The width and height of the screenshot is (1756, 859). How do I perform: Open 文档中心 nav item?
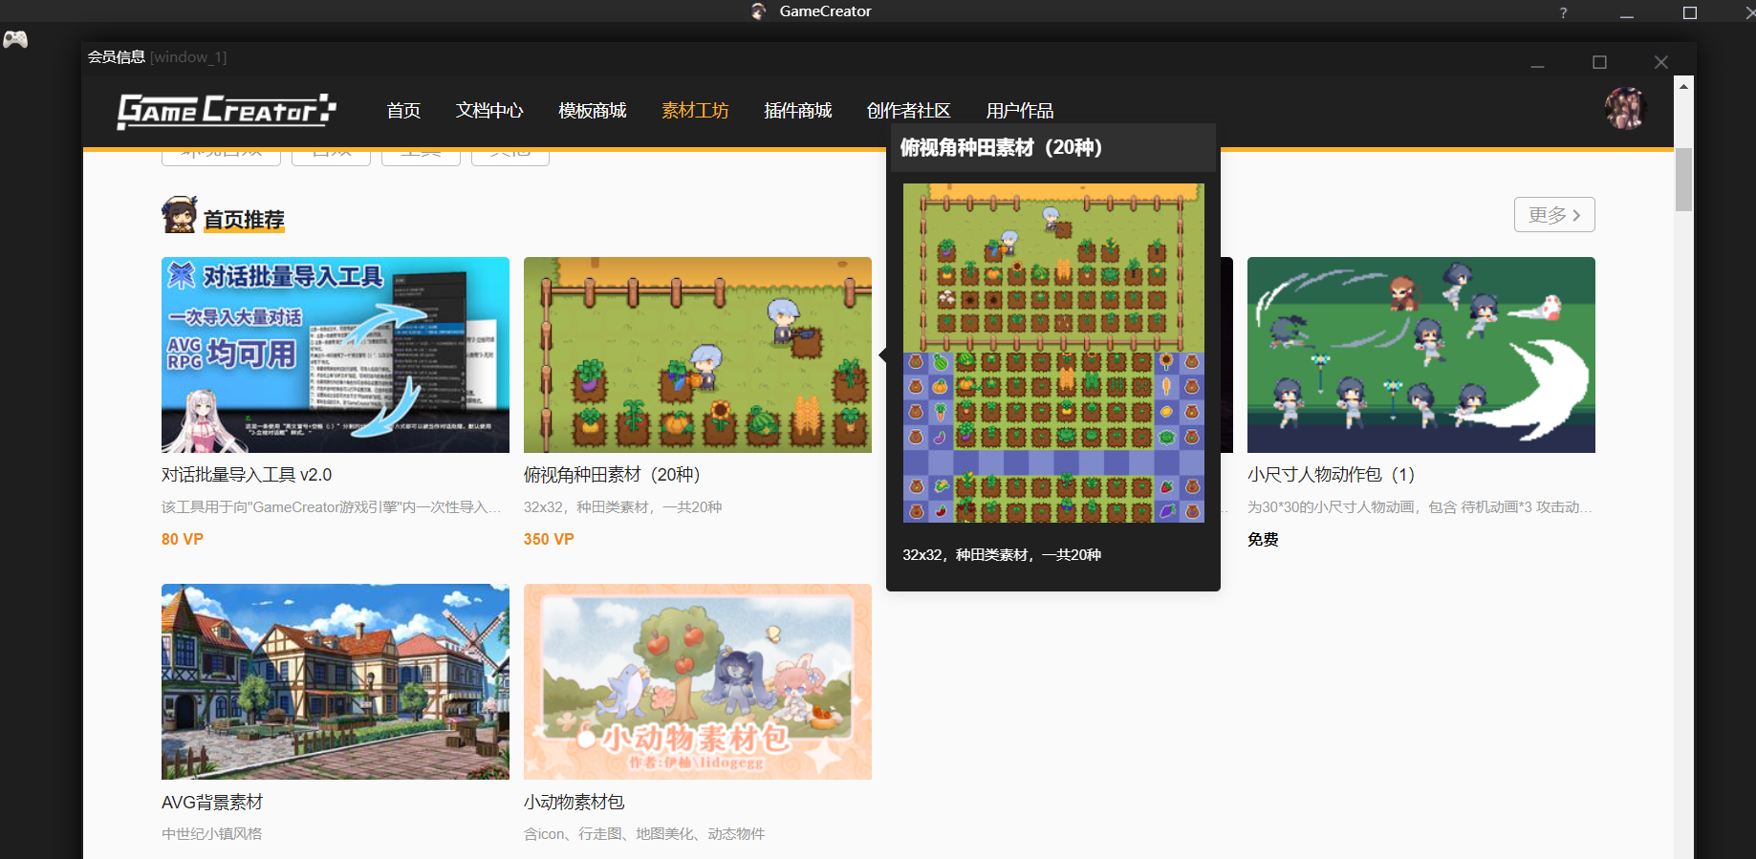[x=489, y=111]
